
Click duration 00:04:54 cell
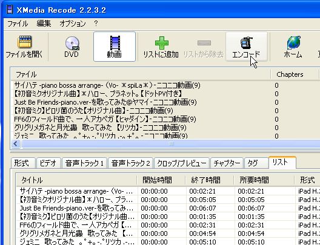tap(251, 234)
